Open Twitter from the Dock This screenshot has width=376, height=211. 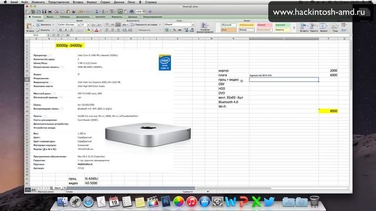[x=269, y=202]
